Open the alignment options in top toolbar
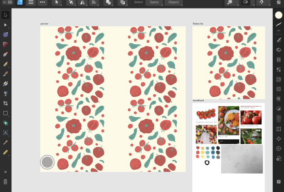Image resolution: width=284 pixels, height=192 pixels. click(x=94, y=2)
